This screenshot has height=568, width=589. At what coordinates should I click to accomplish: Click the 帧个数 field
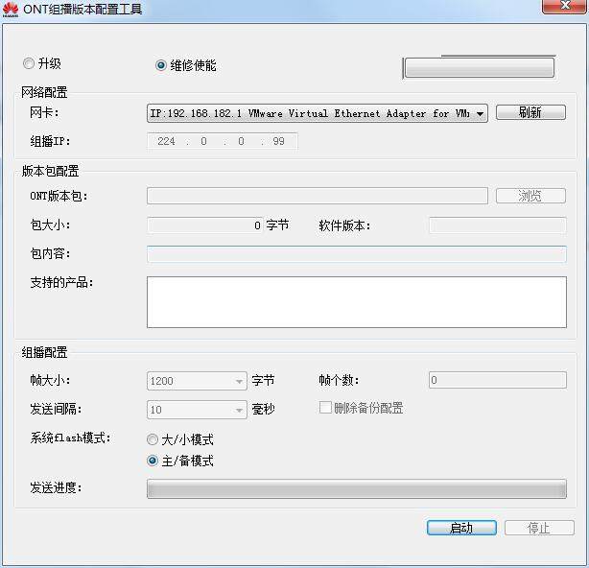(x=498, y=380)
